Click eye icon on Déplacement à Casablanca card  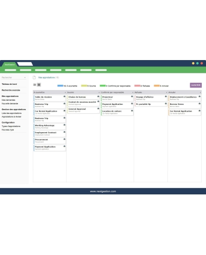[200, 96]
